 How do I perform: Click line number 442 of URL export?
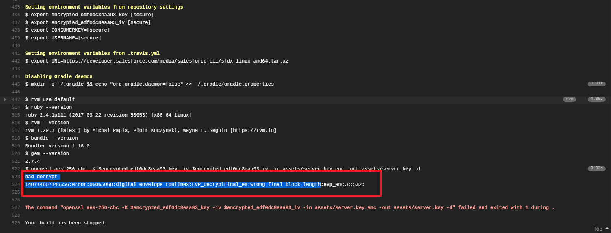click(17, 61)
